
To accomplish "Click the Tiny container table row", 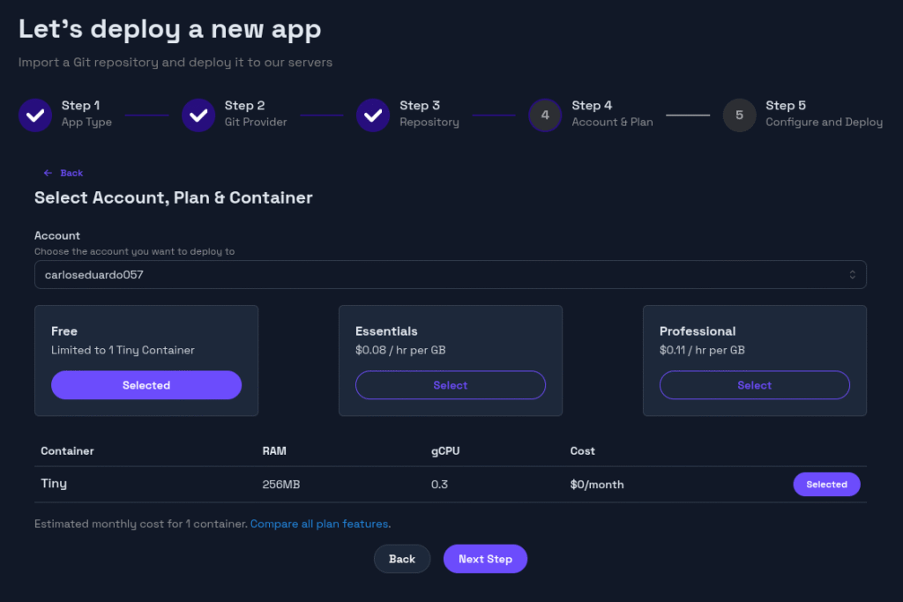I will coord(353,485).
